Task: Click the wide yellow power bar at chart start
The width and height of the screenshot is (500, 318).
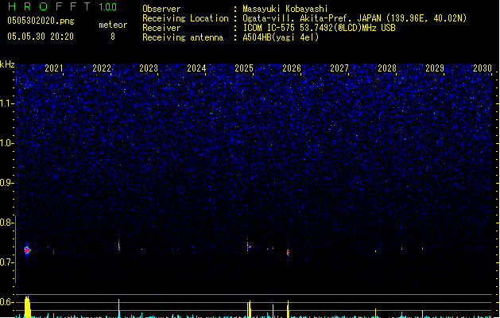Action: click(28, 307)
